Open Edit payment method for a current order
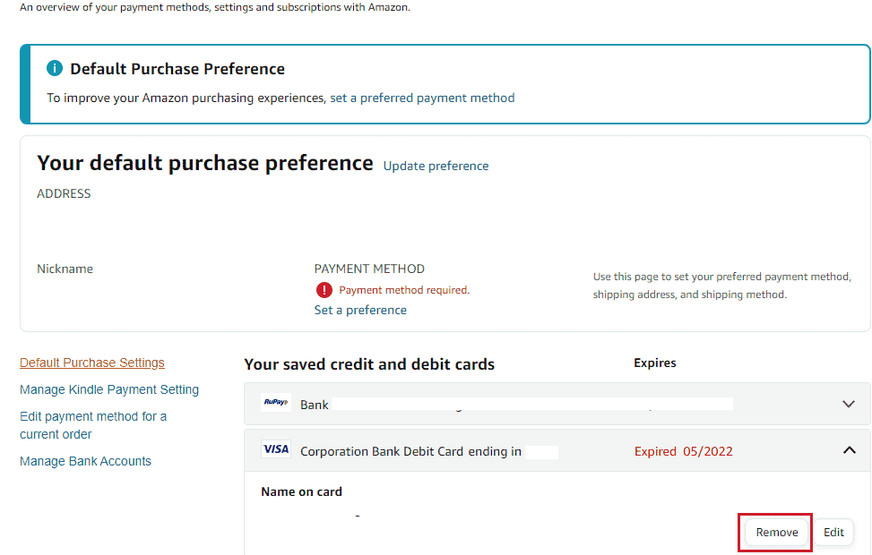This screenshot has height=555, width=872. [92, 416]
